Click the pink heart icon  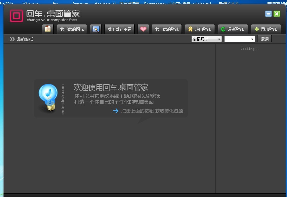point(143,29)
